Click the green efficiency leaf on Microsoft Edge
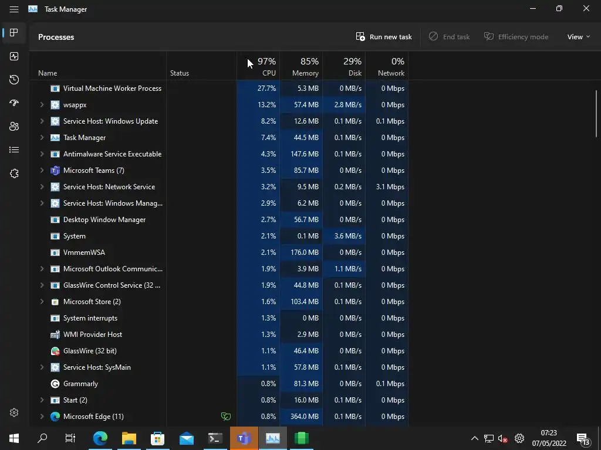 (x=226, y=417)
